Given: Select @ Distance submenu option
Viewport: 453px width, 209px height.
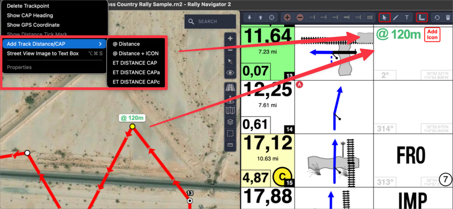Looking at the screenshot, I should pos(126,44).
